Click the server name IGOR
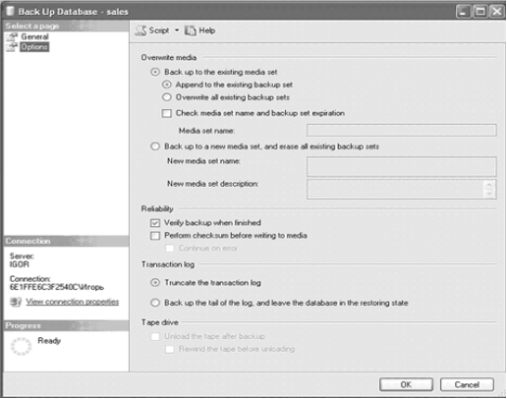This screenshot has height=399, width=507. pyautogui.click(x=20, y=264)
